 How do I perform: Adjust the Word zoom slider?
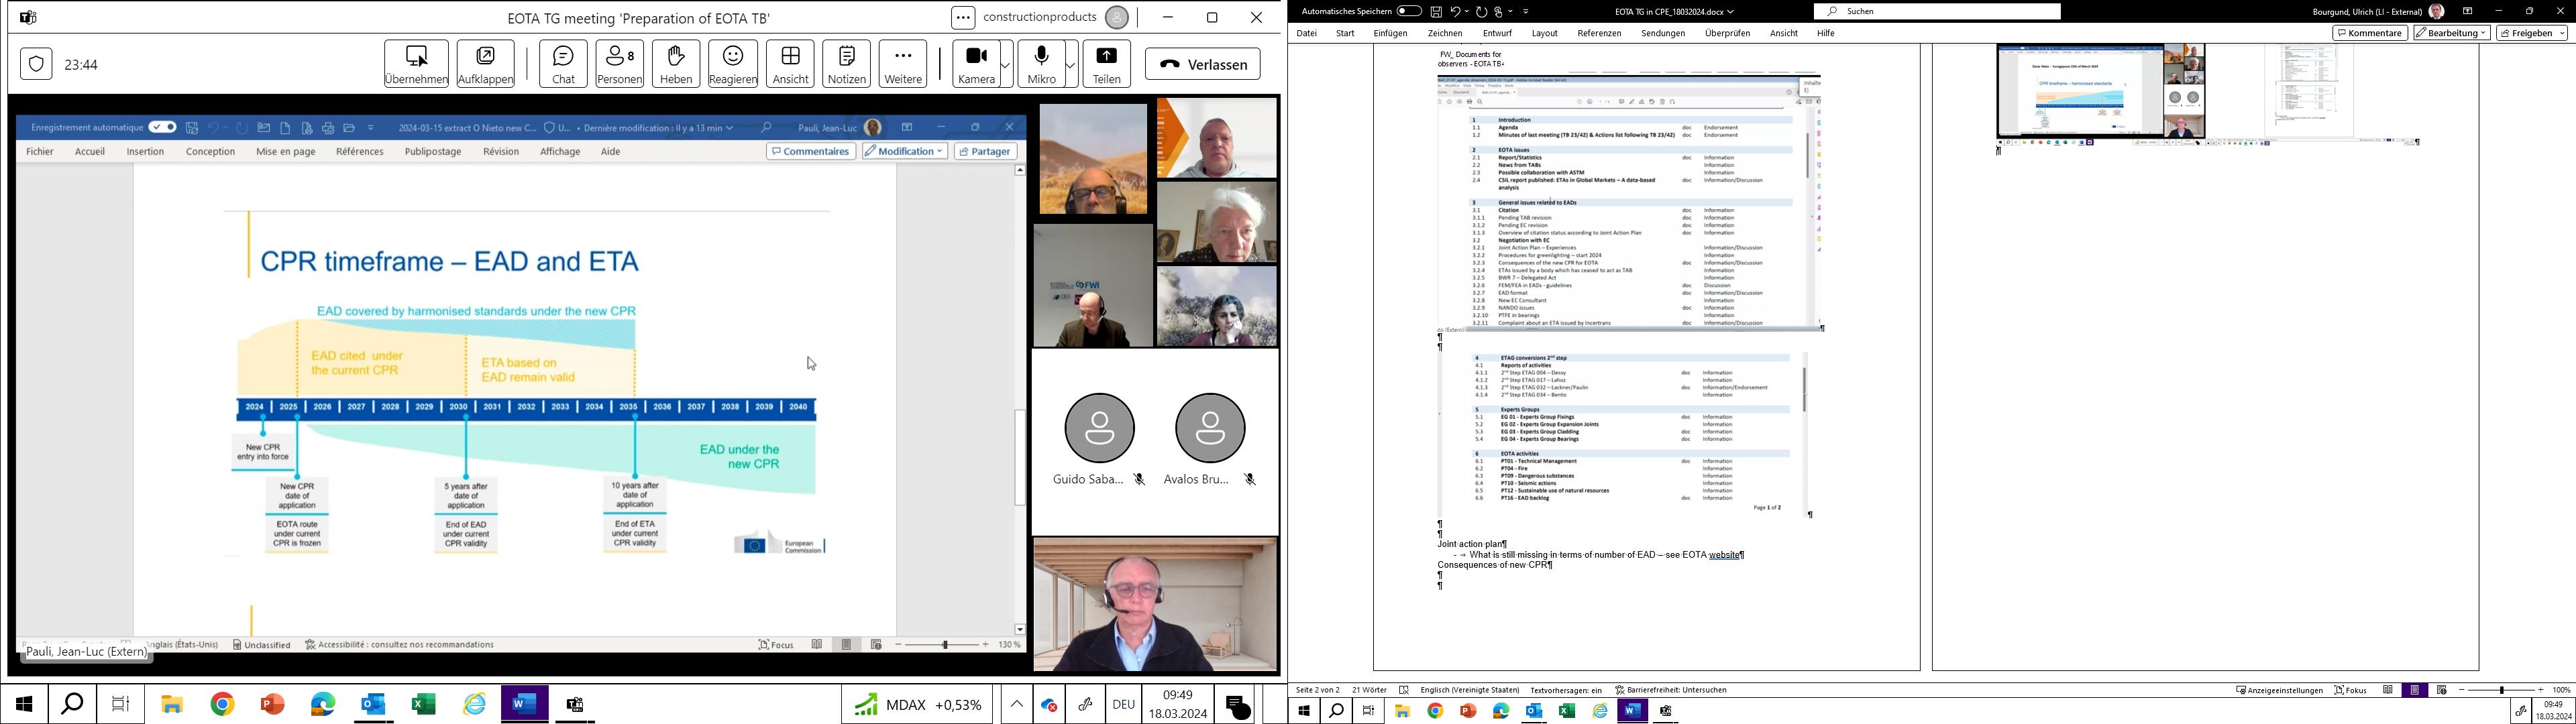tap(2501, 690)
